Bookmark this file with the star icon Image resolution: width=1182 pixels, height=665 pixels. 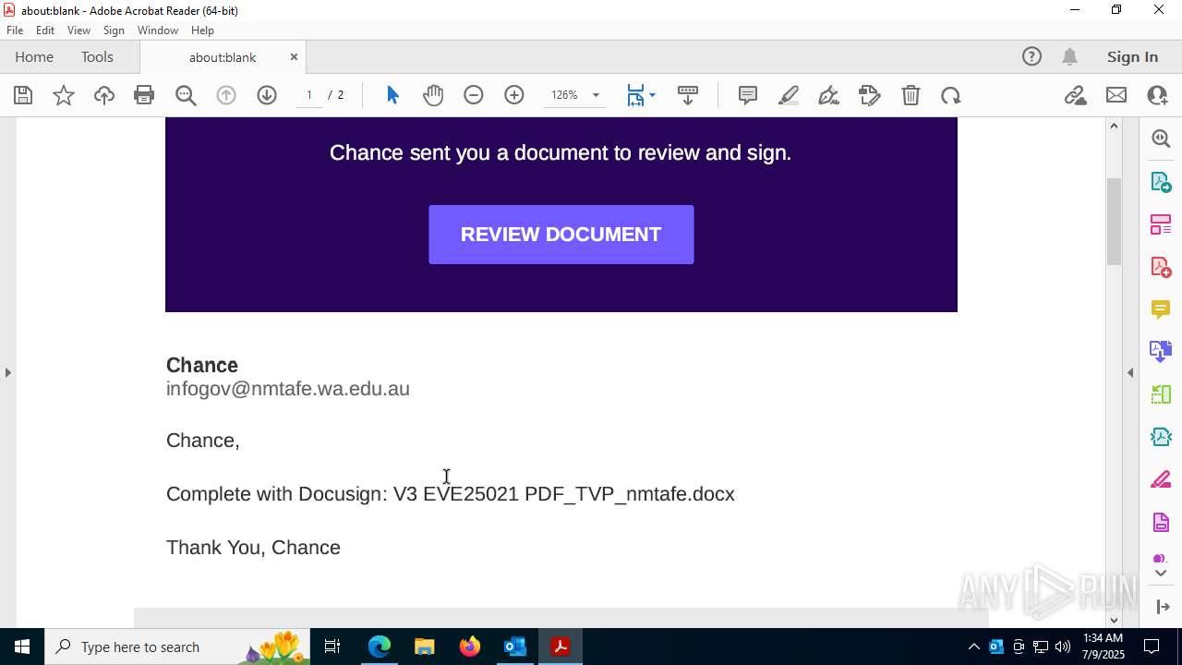(x=64, y=95)
